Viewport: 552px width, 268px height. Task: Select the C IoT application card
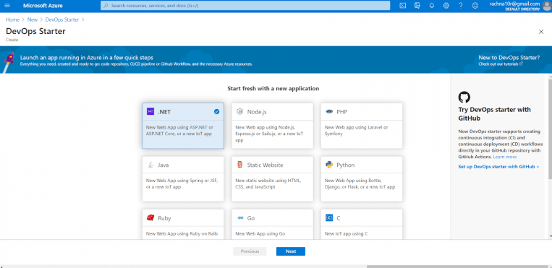pyautogui.click(x=362, y=225)
